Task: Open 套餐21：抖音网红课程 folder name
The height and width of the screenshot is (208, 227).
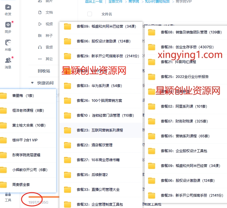Action: 178,62
